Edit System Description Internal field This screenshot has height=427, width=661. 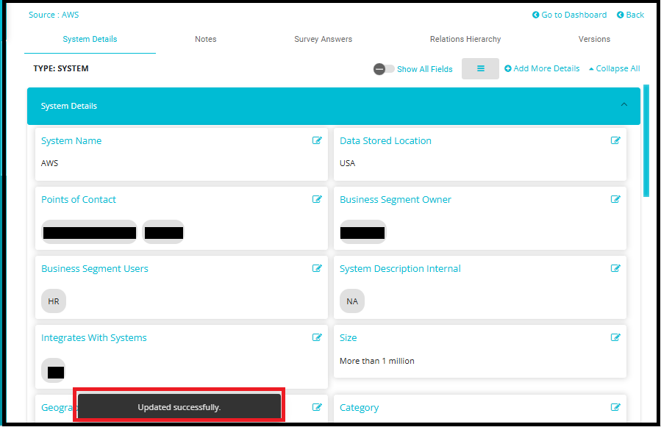[x=615, y=268]
